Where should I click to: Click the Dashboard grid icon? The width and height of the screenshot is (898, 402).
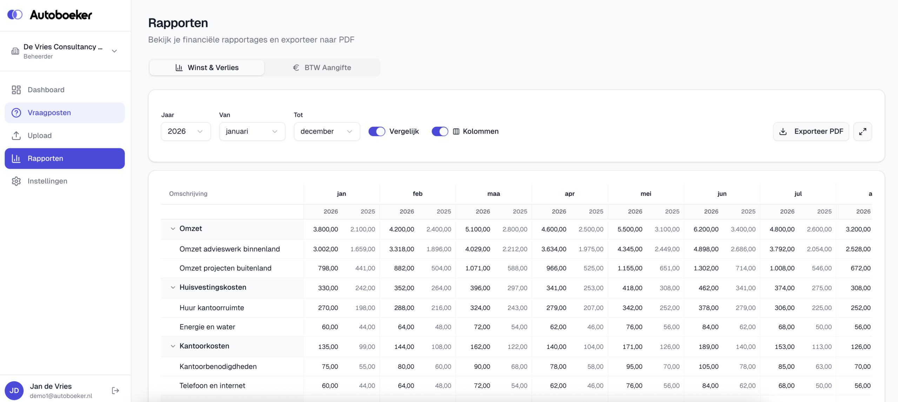tap(16, 90)
